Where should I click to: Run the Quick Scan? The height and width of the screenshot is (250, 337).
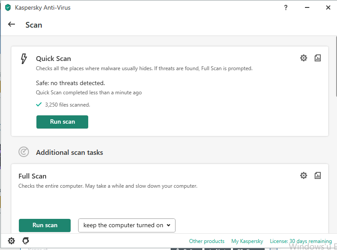[x=62, y=122]
